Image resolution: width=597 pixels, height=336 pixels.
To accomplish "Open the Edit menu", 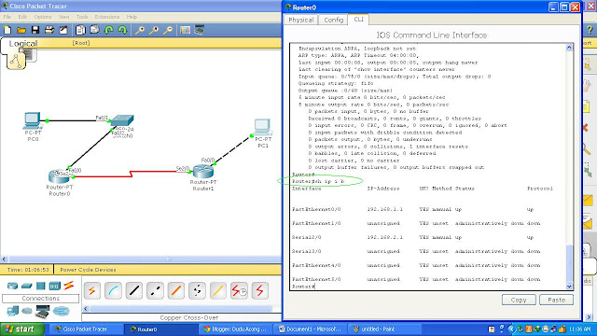I will [x=22, y=17].
